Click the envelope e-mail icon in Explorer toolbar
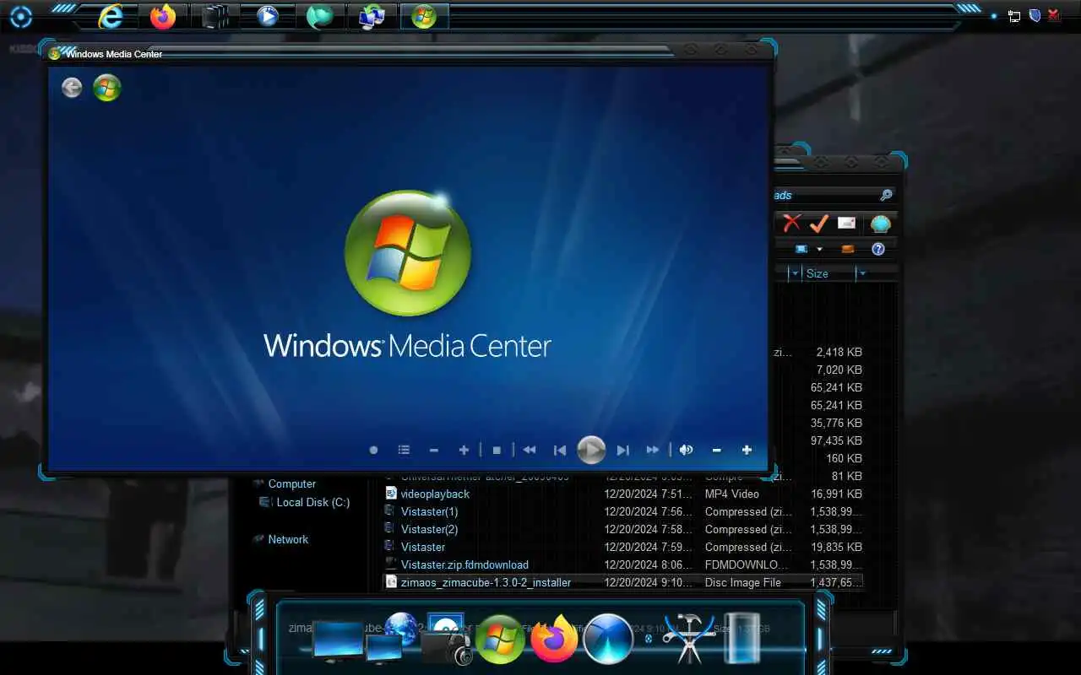This screenshot has height=675, width=1081. [847, 224]
